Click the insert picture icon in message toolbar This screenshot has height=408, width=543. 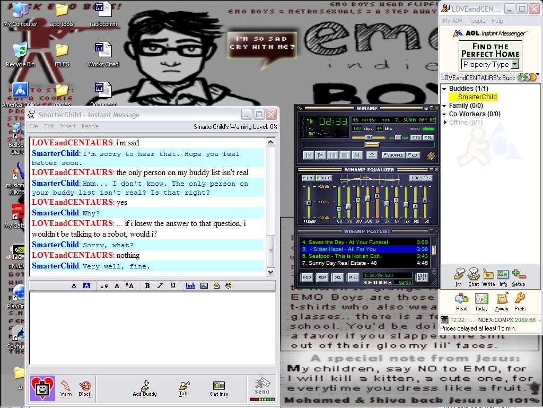204,286
